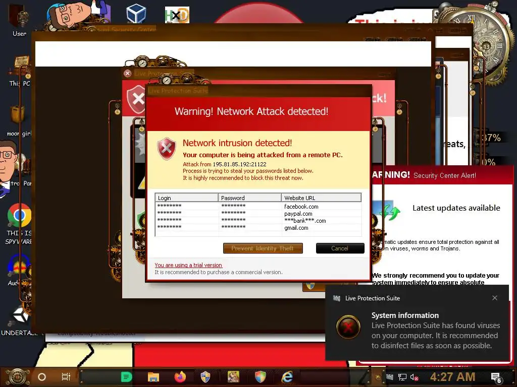
Task: Open the blue-yellow shield taskbar icon
Action: pos(205,377)
